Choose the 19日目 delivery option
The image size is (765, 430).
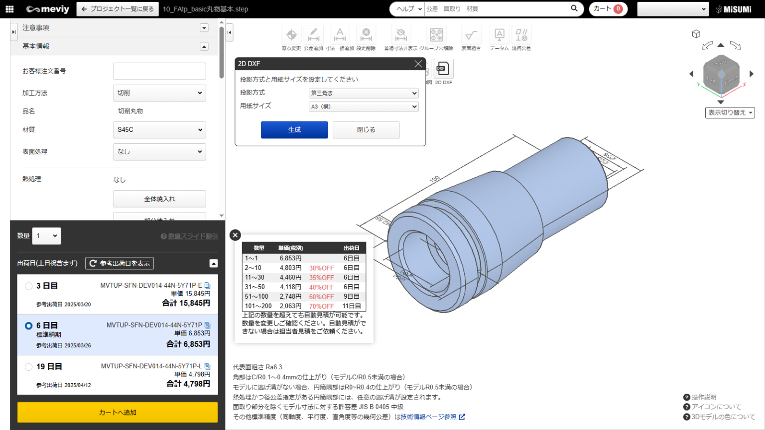click(x=28, y=367)
